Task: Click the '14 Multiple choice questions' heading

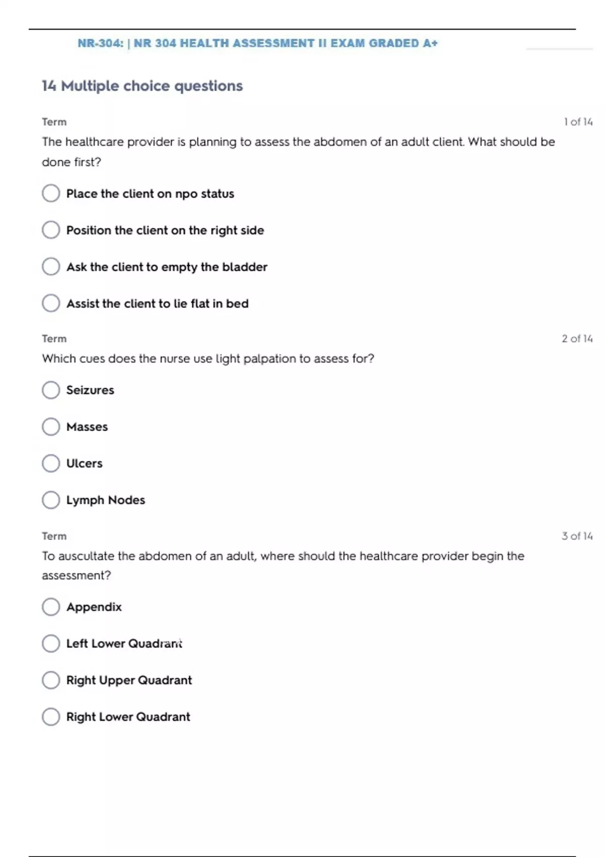Action: [x=142, y=86]
